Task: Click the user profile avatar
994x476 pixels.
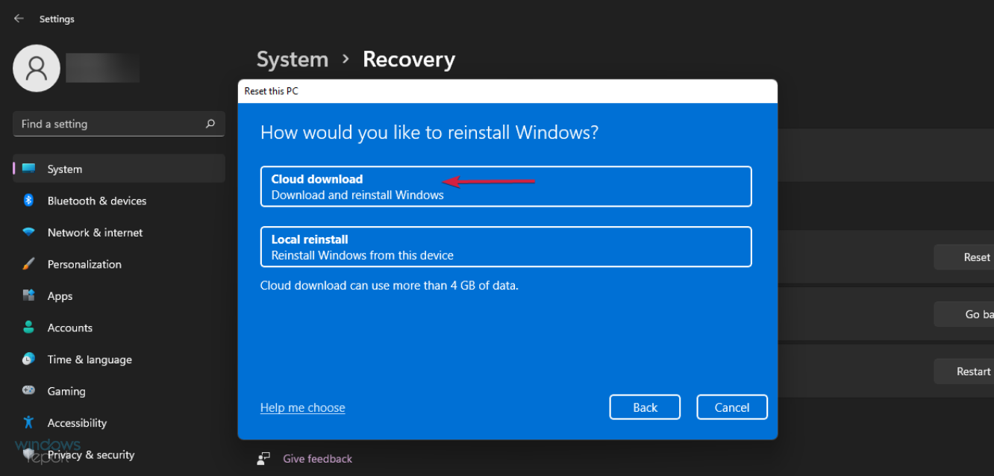Action: pos(36,67)
